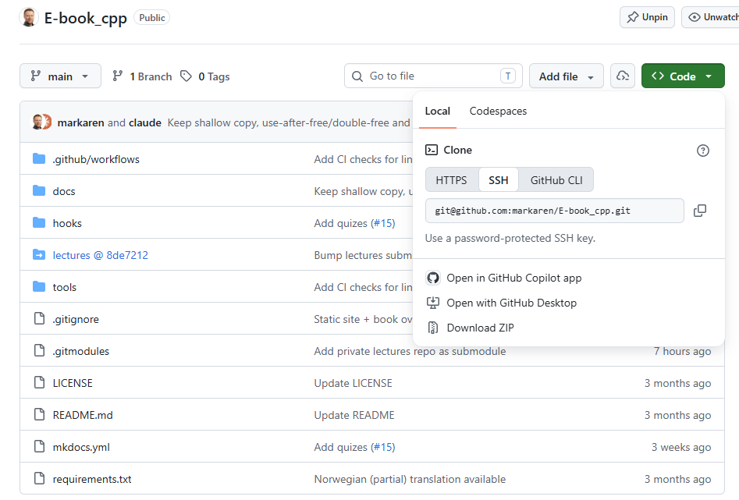Click the file icon beside .gitmodules
The width and height of the screenshot is (739, 500).
pyautogui.click(x=40, y=350)
